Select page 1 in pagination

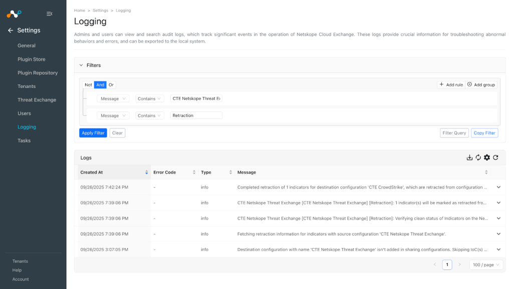(447, 265)
